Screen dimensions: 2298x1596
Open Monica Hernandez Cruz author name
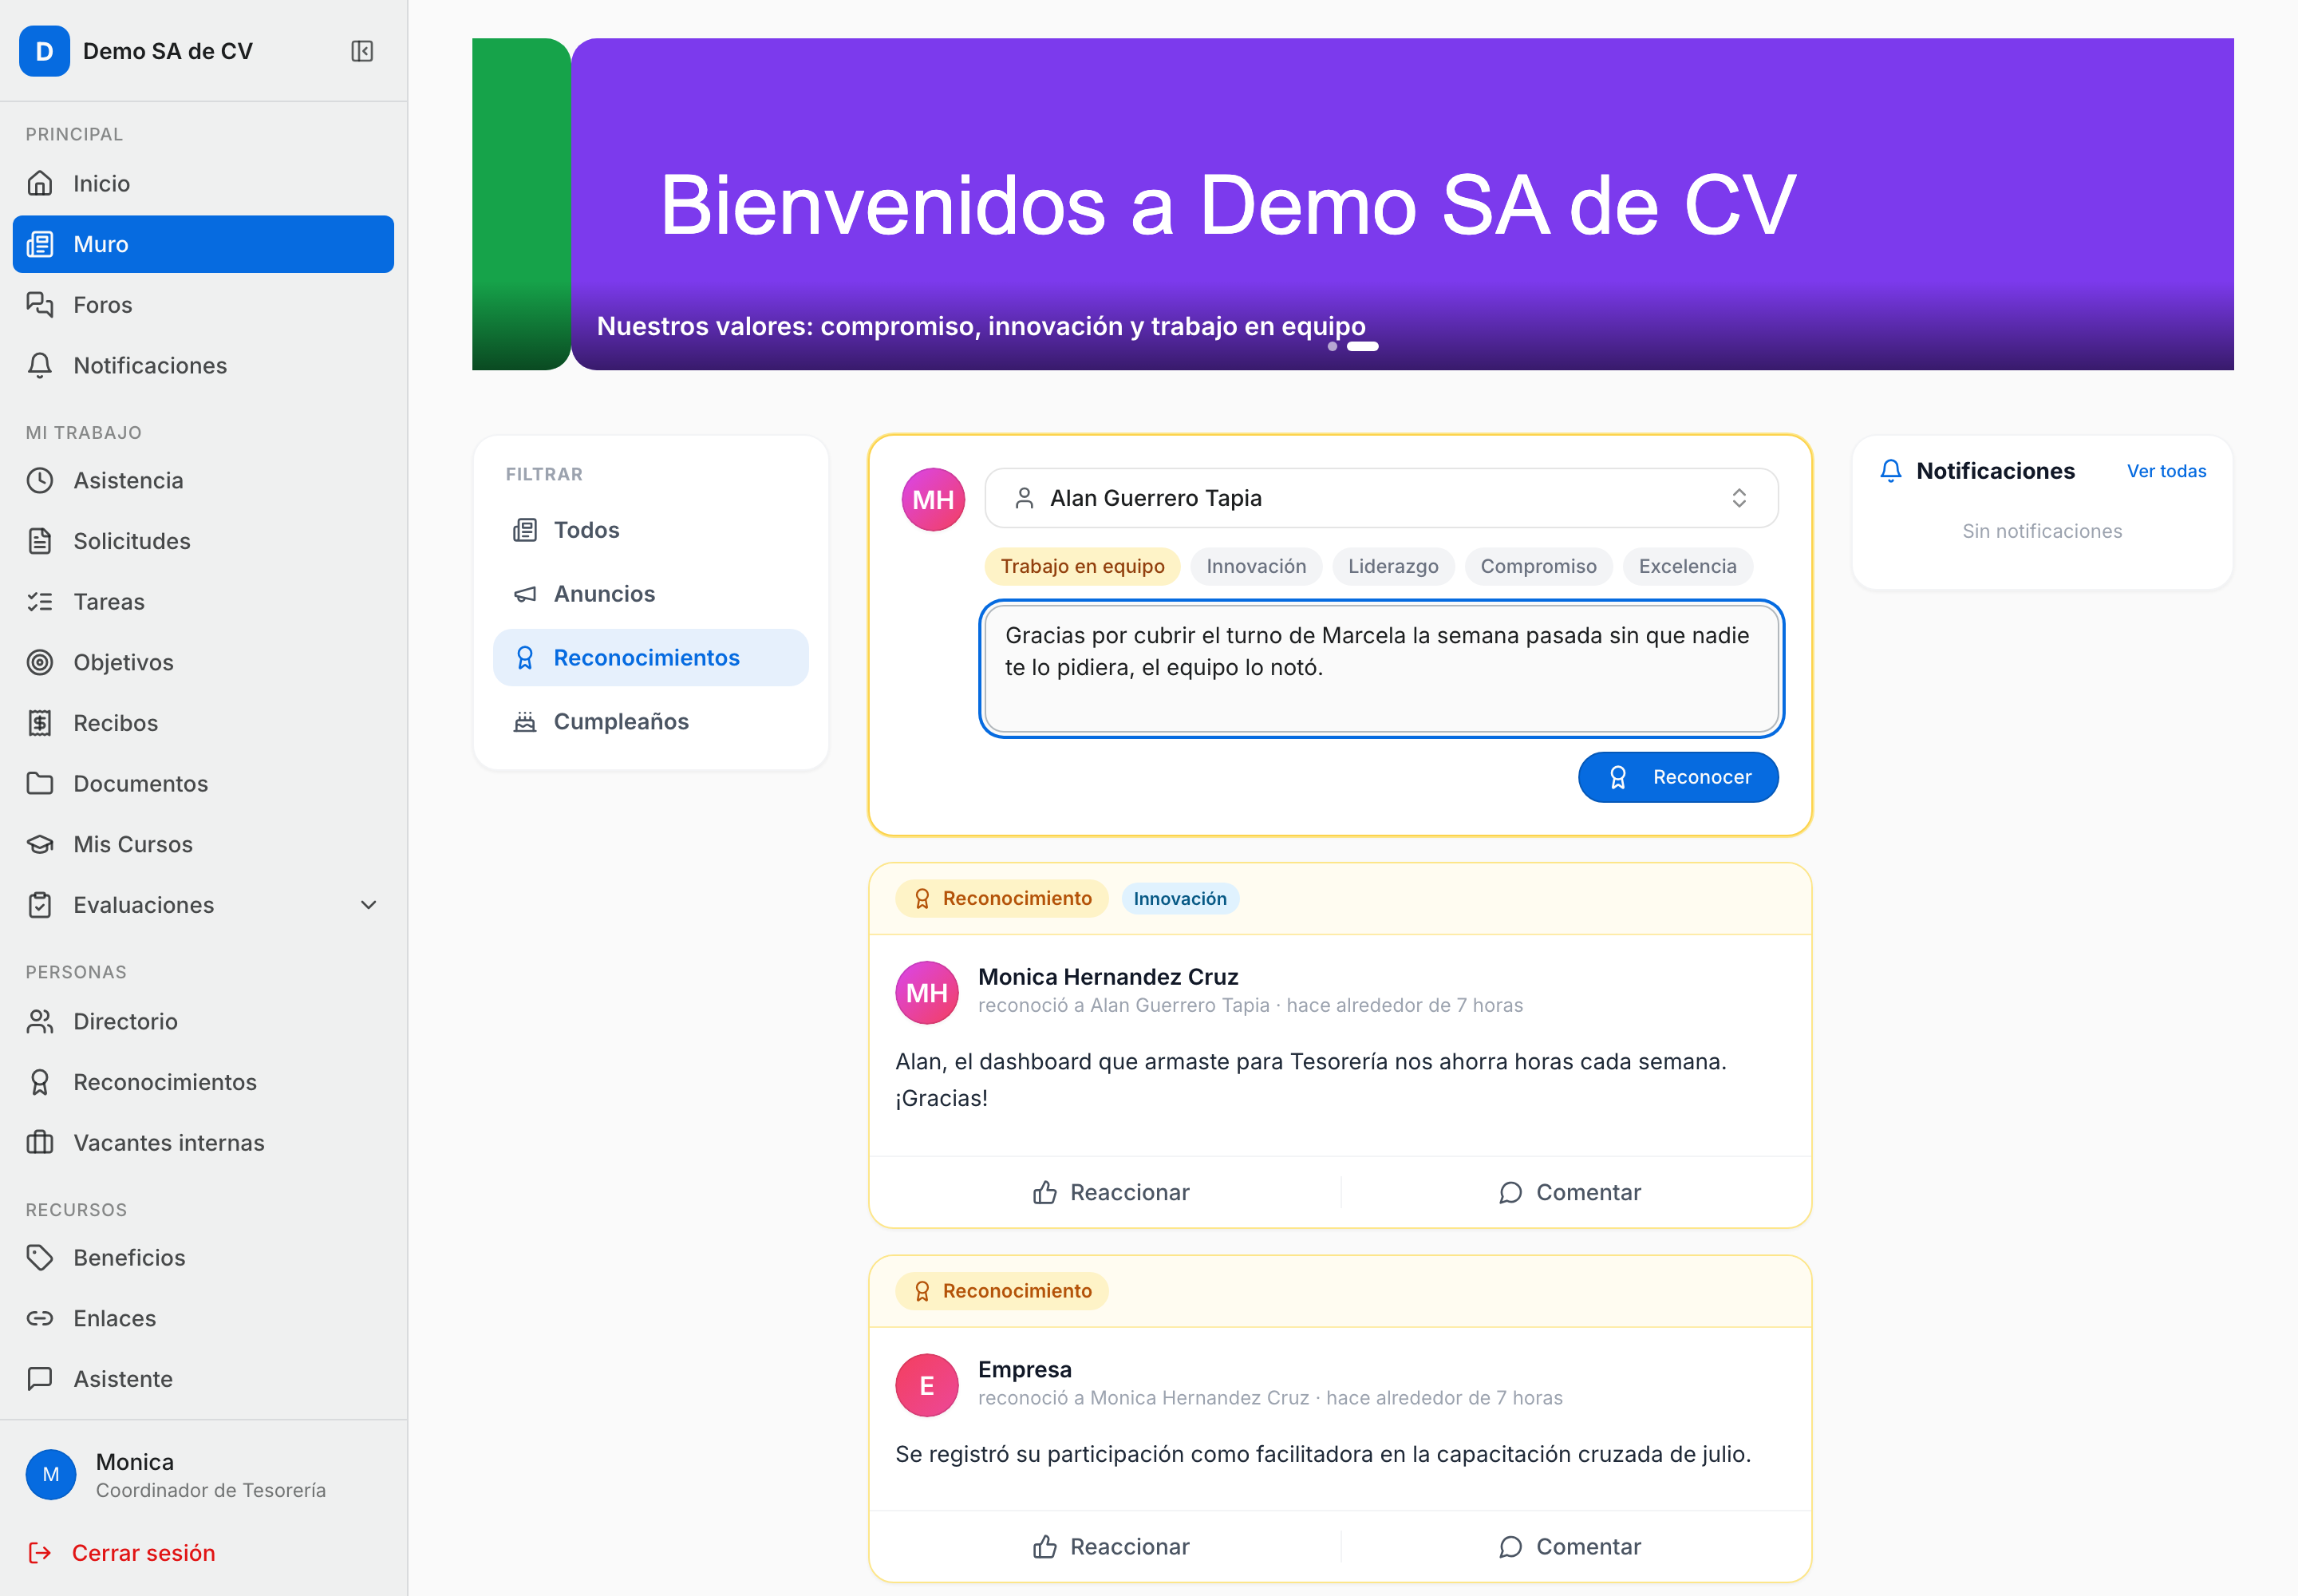point(1108,977)
